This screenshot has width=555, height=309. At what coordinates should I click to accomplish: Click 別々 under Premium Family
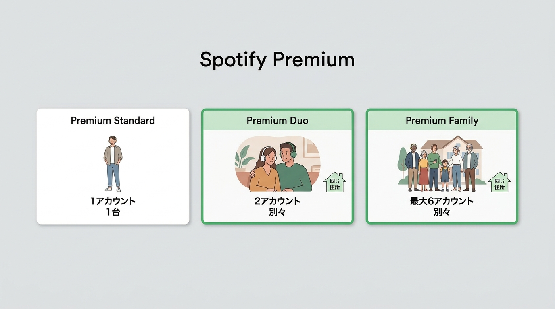442,212
